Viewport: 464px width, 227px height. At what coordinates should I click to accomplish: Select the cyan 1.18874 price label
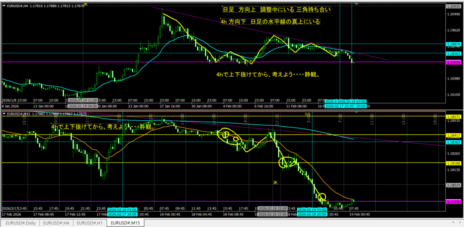(454, 44)
